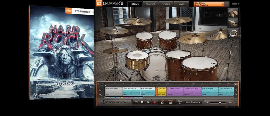Select the arrow pointer tool in song track

click(100, 90)
